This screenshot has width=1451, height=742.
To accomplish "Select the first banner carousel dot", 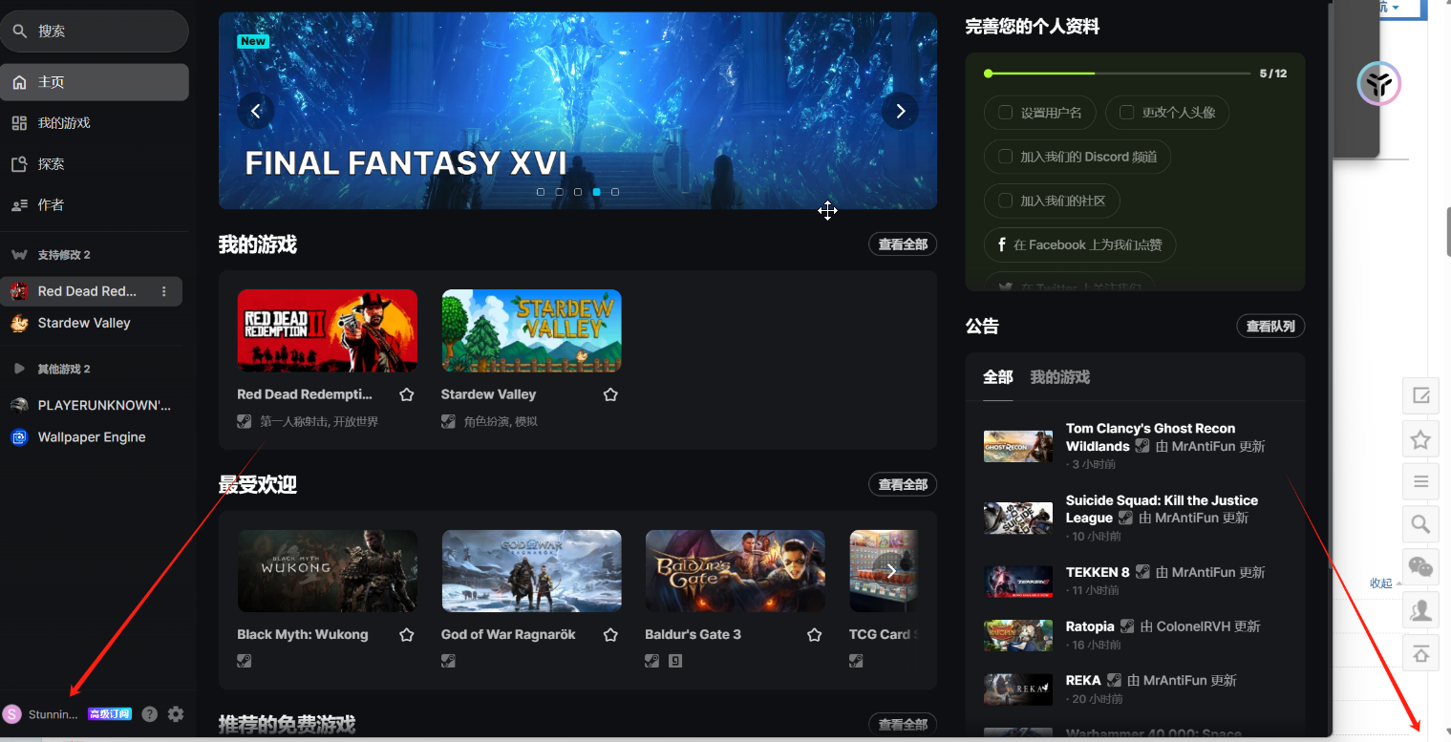I will pyautogui.click(x=541, y=192).
